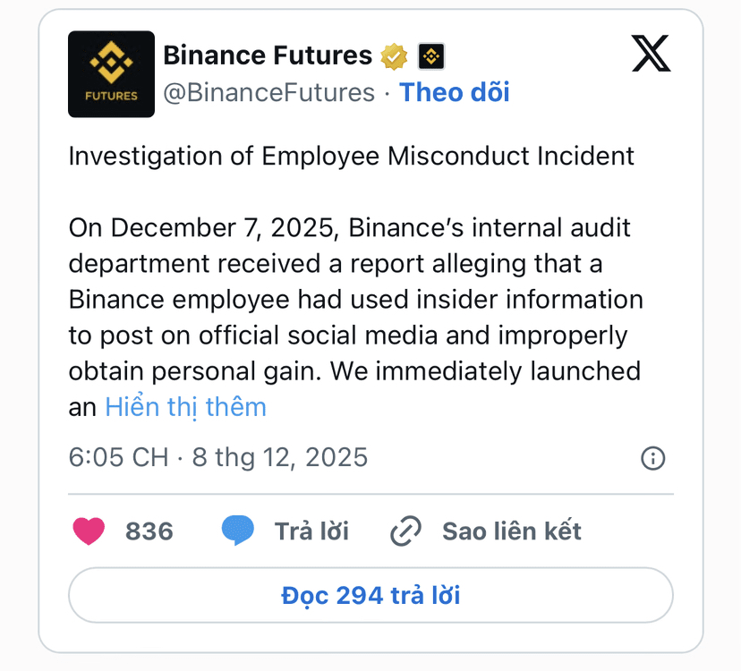The width and height of the screenshot is (741, 671).
Task: Follow the account via Theo dõi
Action: pos(454,92)
